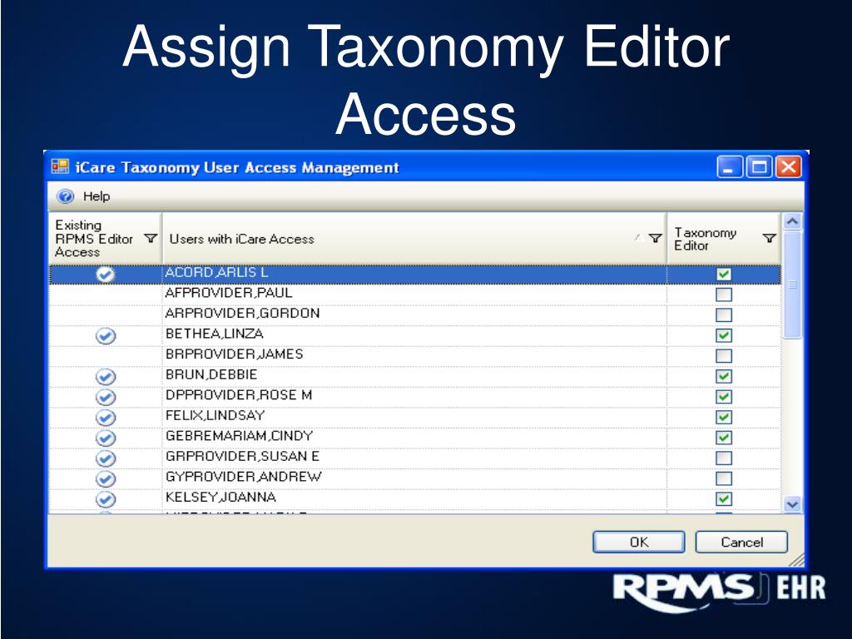
Task: Click the blue Help question-mark icon
Action: 65,196
